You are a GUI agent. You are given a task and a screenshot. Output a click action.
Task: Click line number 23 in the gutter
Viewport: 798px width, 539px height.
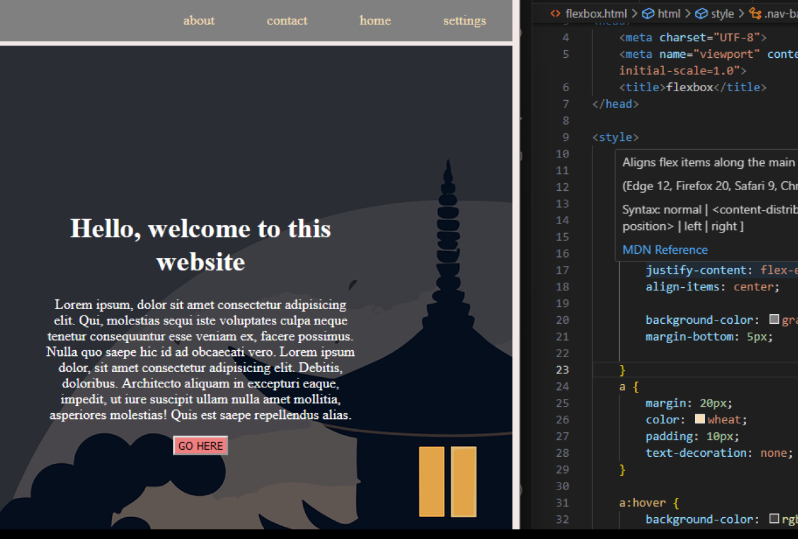pyautogui.click(x=562, y=370)
